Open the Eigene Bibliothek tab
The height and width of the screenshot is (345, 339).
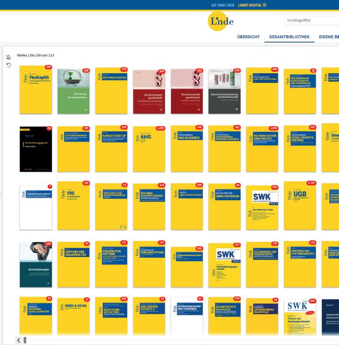click(329, 37)
